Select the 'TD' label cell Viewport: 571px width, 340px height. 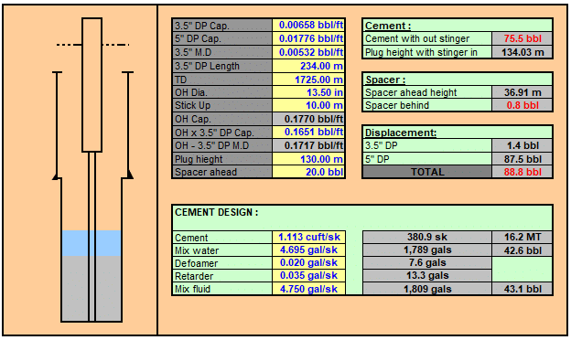point(222,80)
